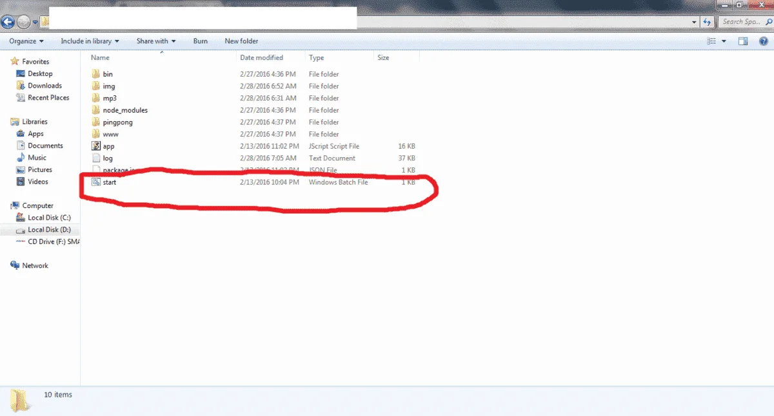The width and height of the screenshot is (774, 416).
Task: Click the Network icon in navigation pane
Action: click(15, 266)
